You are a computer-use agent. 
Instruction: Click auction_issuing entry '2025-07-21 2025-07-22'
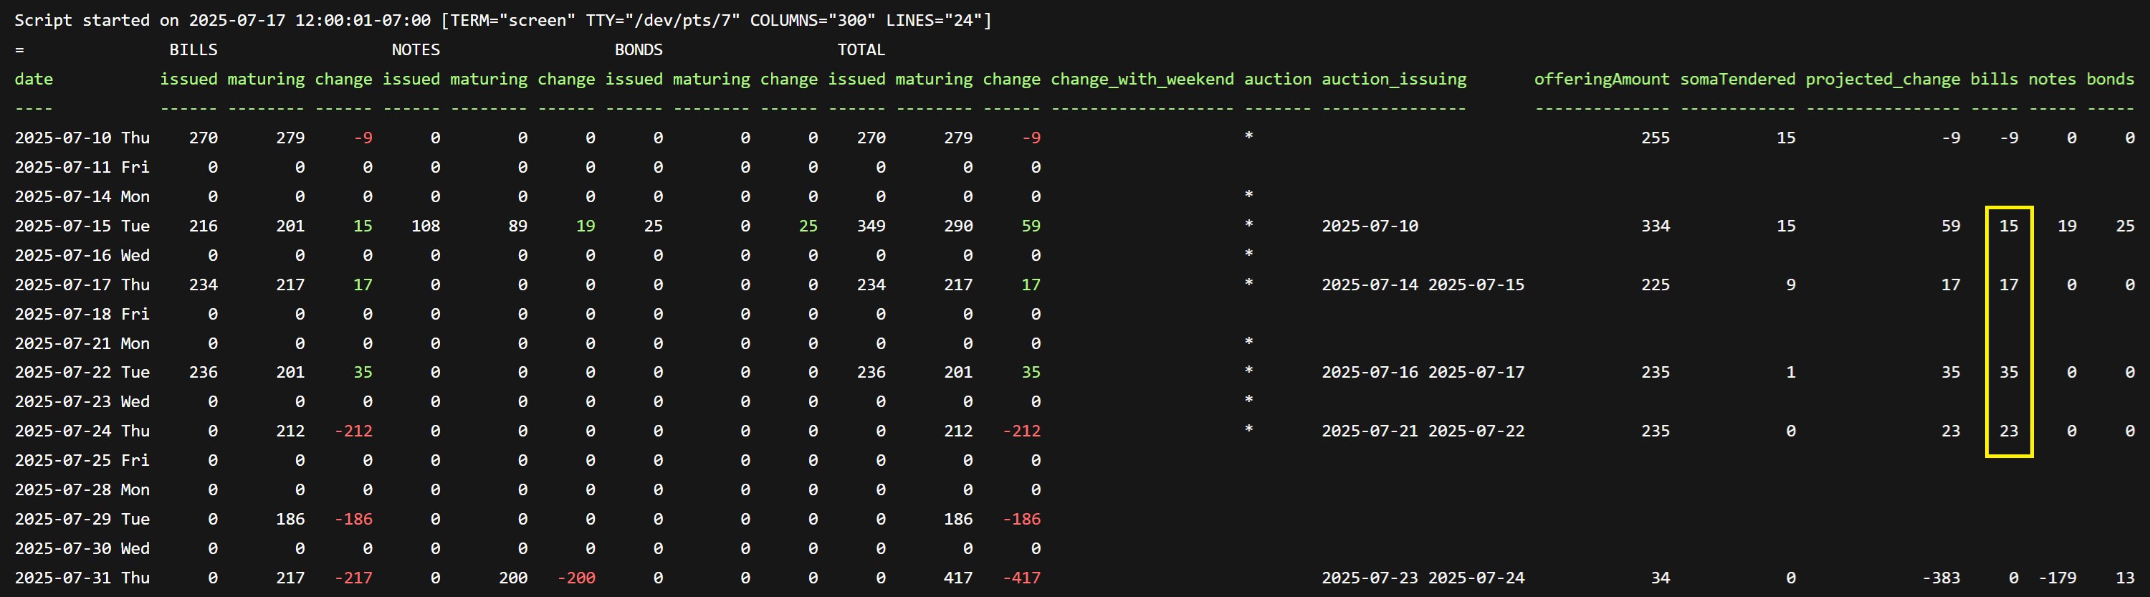(1423, 431)
